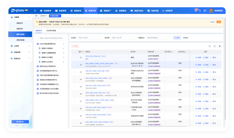Open the 帮助中心 button
234x138 pixels.
click(x=20, y=122)
